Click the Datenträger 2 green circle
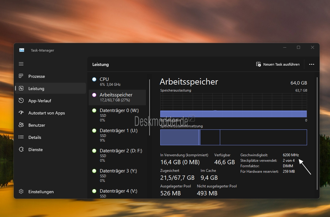The image size is (330, 217). click(94, 151)
